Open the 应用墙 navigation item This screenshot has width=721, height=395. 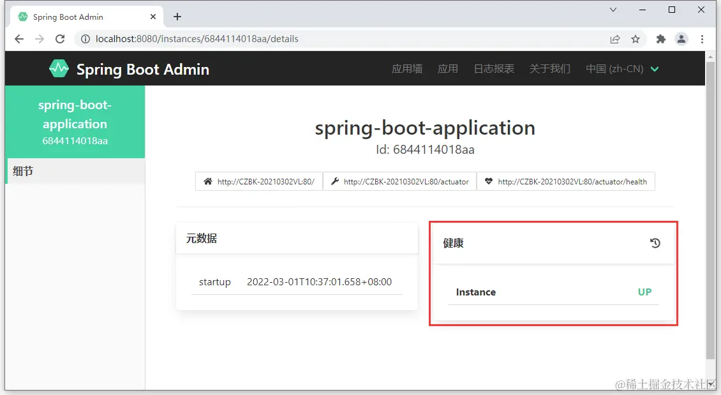coord(407,69)
